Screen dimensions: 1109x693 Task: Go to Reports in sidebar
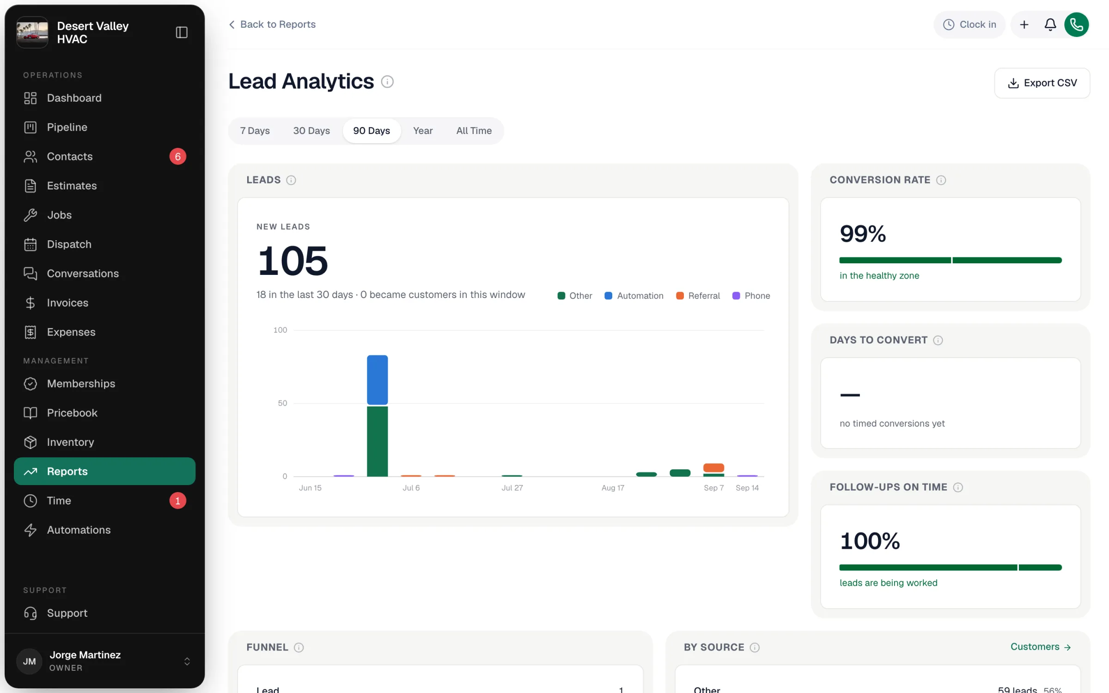point(105,471)
